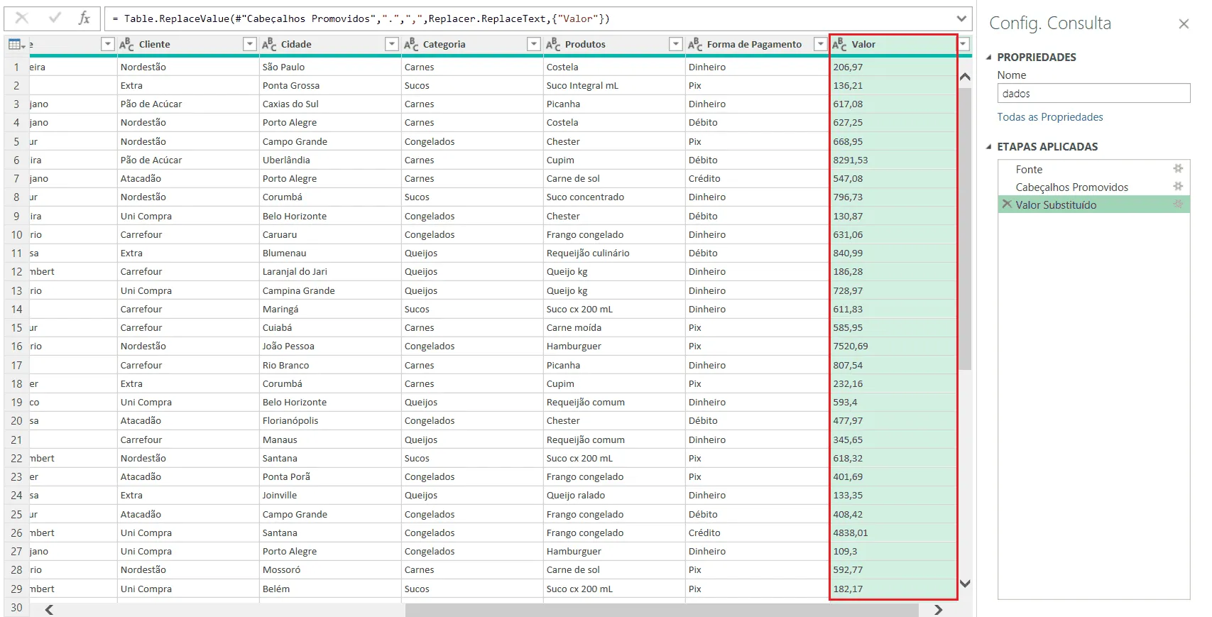
Task: Confirm the formula with the checkmark icon
Action: coord(55,18)
